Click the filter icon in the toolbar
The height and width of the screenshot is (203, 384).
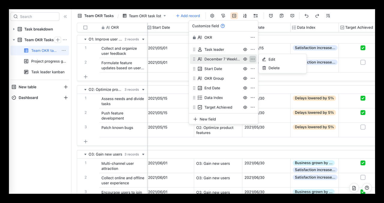pos(223,16)
